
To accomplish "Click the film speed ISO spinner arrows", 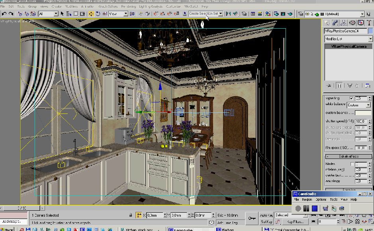I will [370, 148].
